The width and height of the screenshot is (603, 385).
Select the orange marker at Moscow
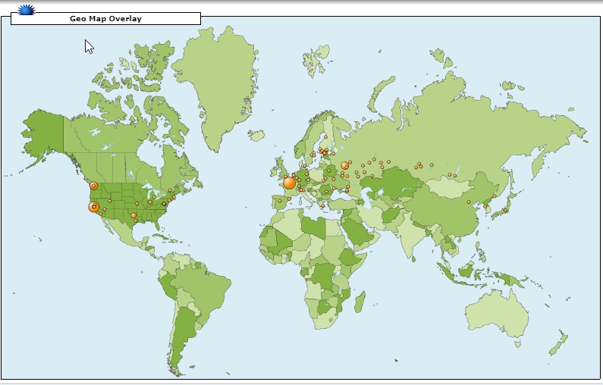(x=344, y=166)
